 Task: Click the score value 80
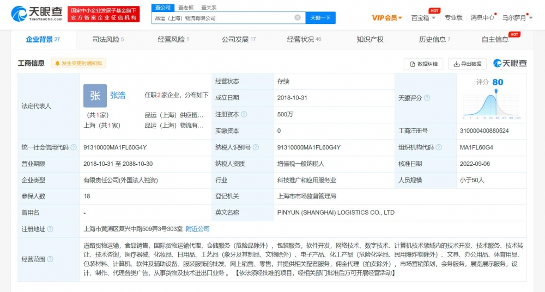tap(498, 82)
